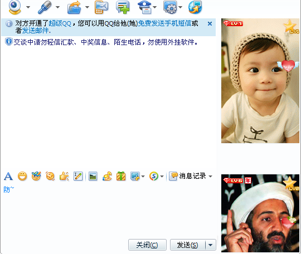Open the Soso search icon
Screen dimensions: 301x254
point(154,176)
